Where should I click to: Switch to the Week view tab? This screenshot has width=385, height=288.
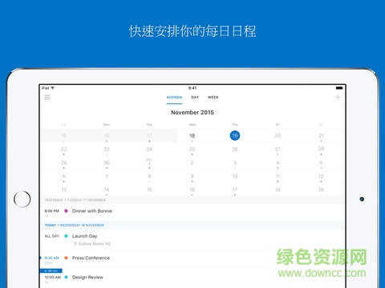213,98
